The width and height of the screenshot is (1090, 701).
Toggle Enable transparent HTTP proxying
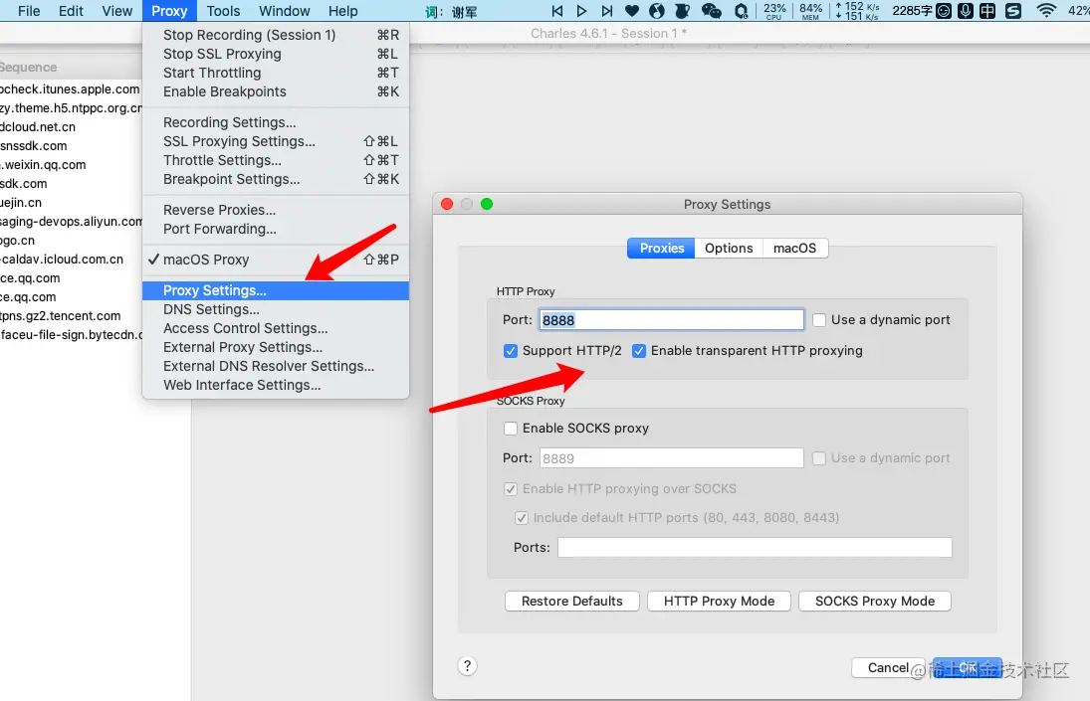(x=639, y=350)
